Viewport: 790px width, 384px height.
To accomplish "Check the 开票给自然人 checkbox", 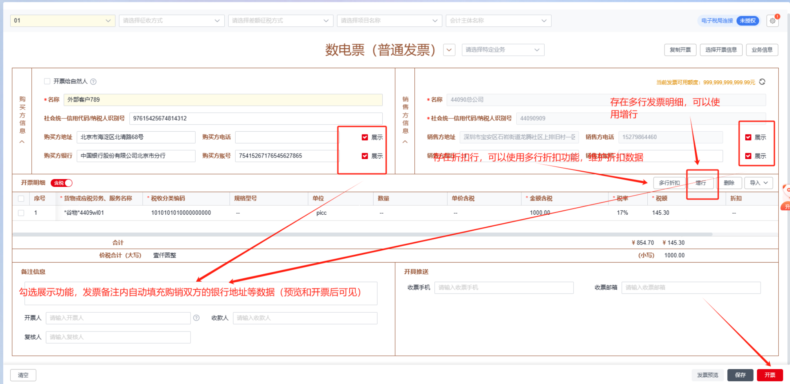I will click(47, 81).
